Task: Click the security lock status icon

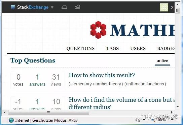Action: coord(138,120)
